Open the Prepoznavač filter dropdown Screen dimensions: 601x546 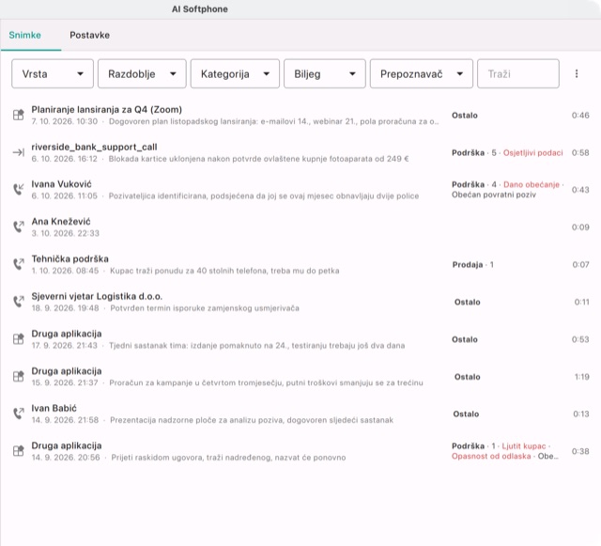pyautogui.click(x=422, y=73)
